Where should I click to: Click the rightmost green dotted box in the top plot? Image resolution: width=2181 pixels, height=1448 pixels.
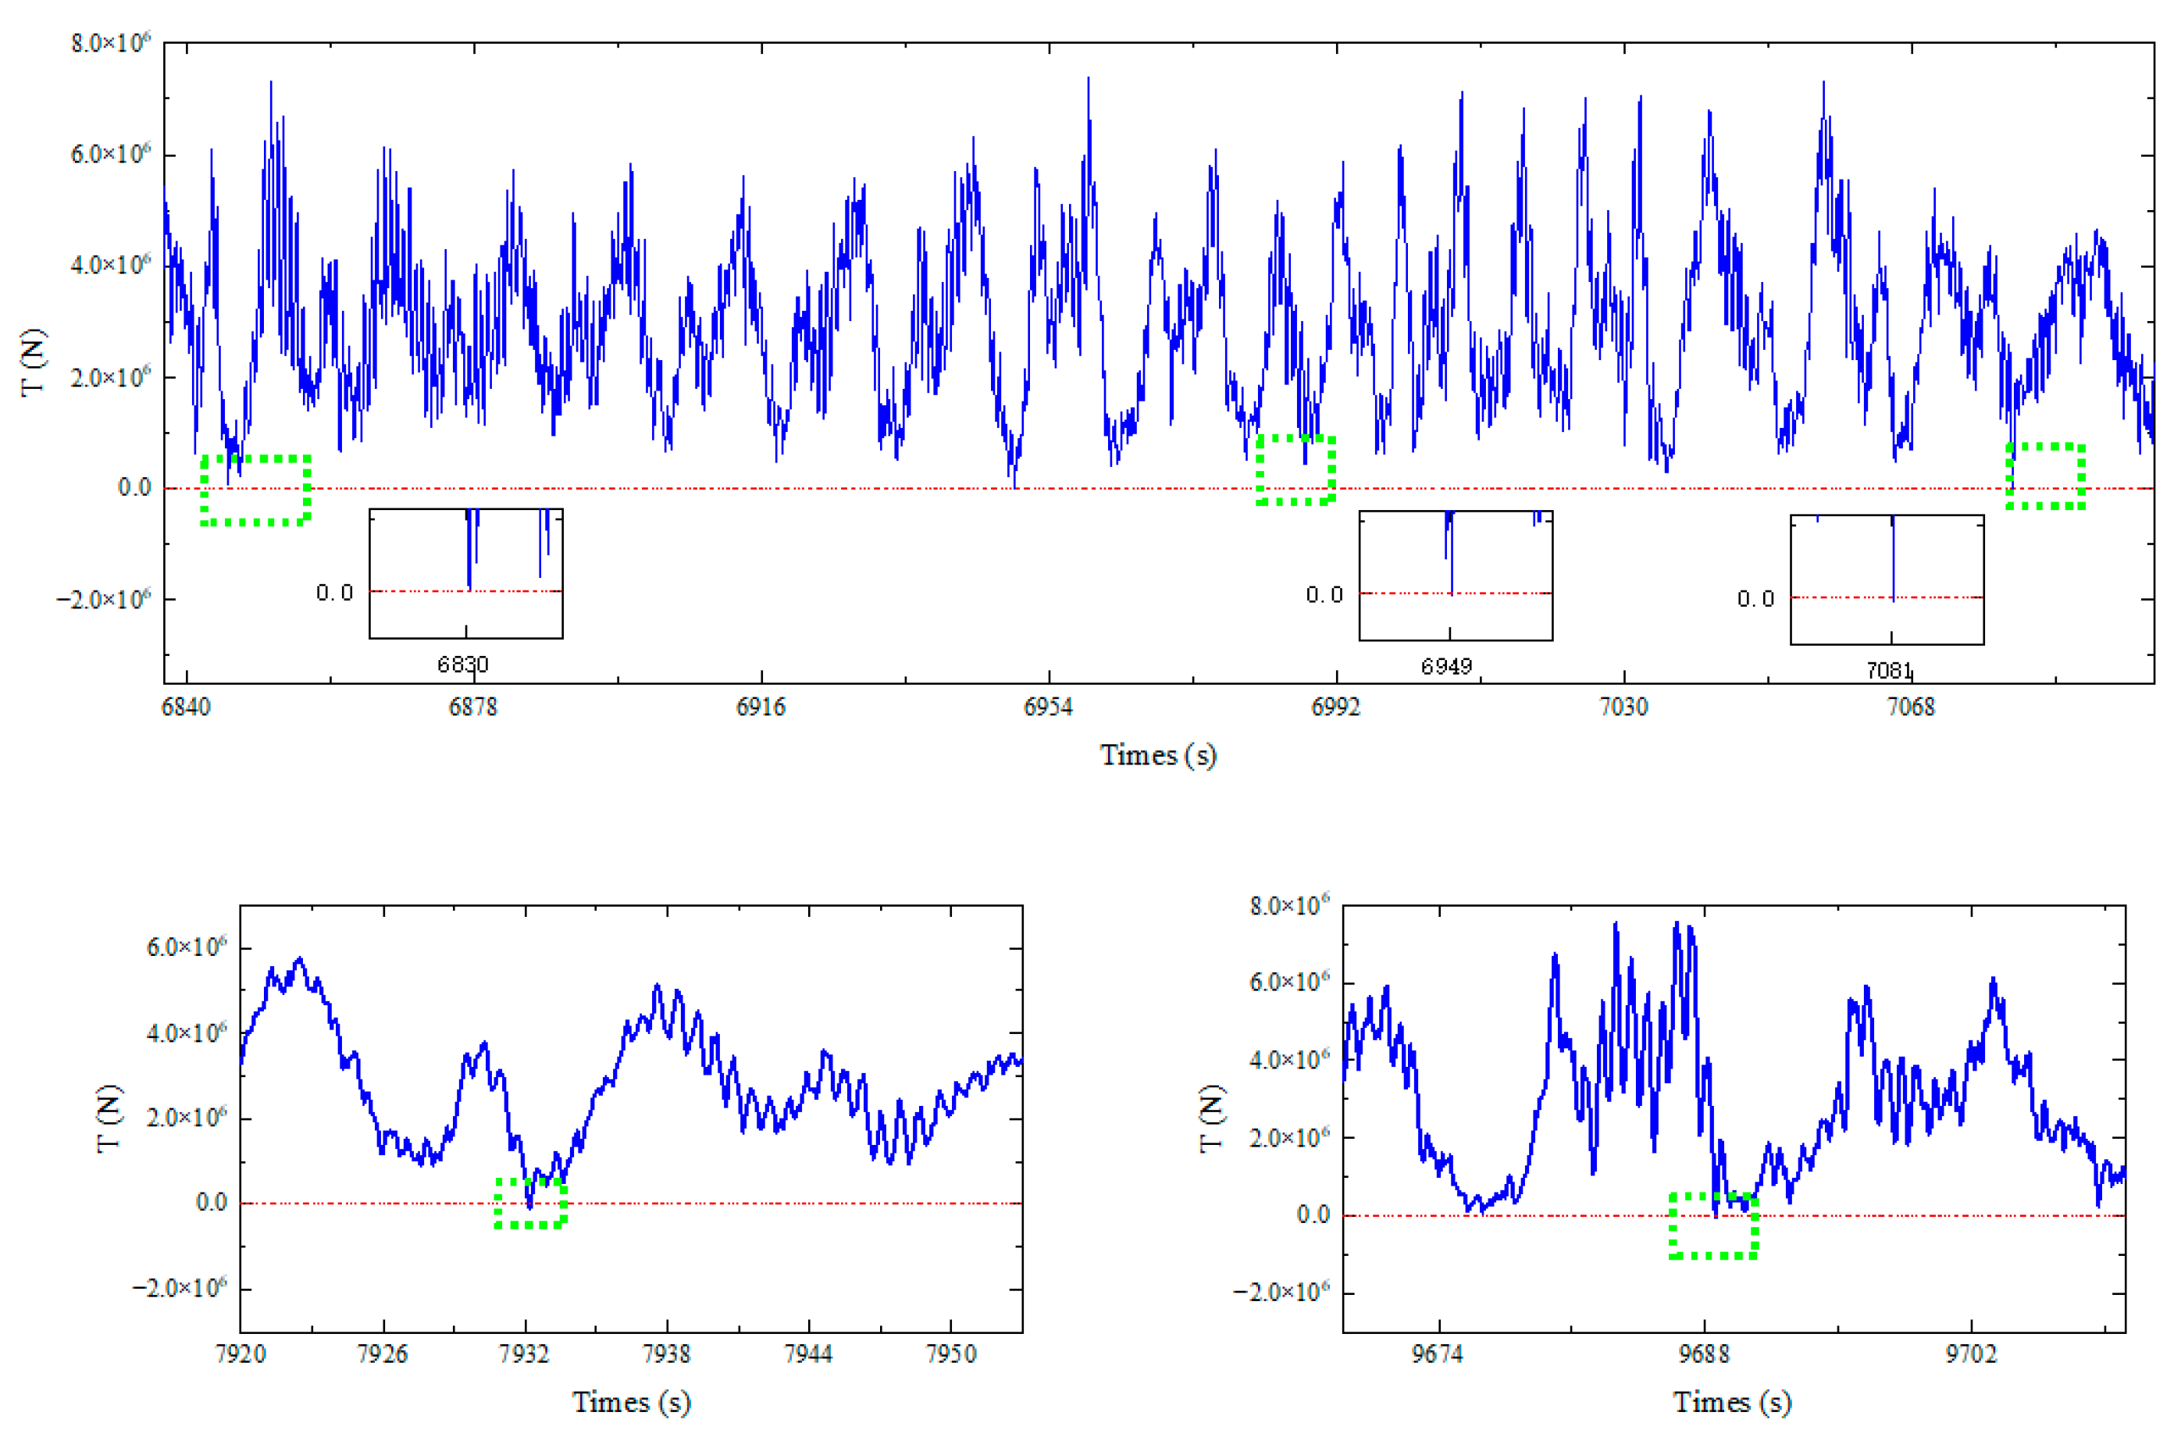click(2044, 476)
